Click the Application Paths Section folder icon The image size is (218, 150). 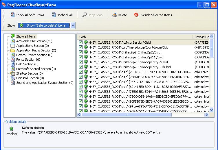pos(13,50)
